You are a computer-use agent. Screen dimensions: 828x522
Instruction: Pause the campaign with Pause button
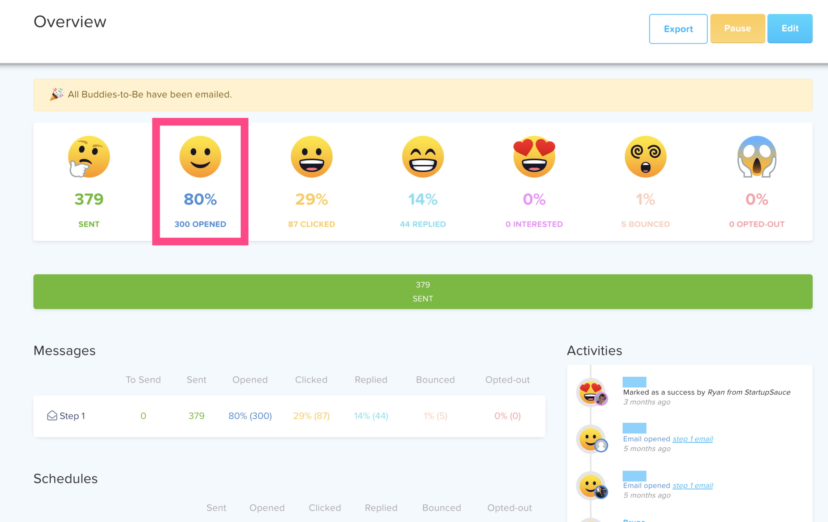tap(737, 29)
